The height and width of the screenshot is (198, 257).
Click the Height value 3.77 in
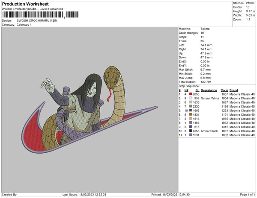250,11
